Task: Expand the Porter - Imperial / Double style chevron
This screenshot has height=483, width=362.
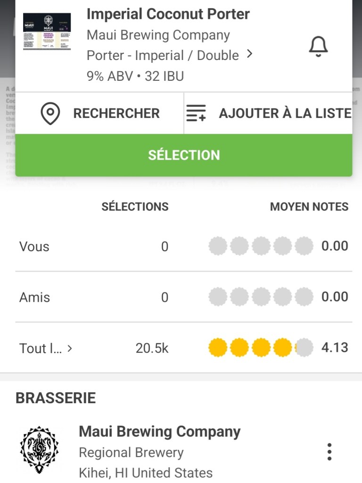Action: (x=250, y=54)
